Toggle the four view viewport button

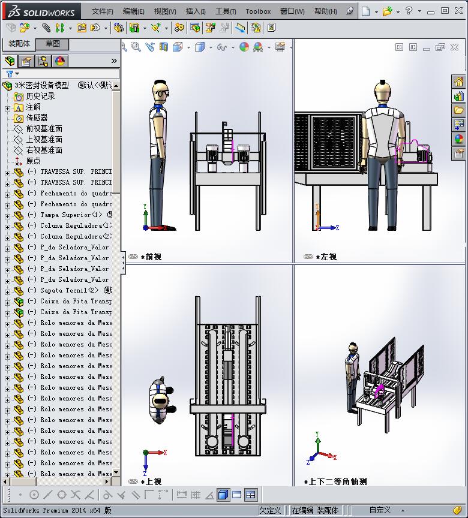click(x=251, y=495)
